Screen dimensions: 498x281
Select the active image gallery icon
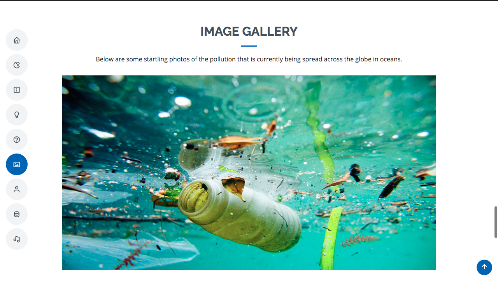17,164
